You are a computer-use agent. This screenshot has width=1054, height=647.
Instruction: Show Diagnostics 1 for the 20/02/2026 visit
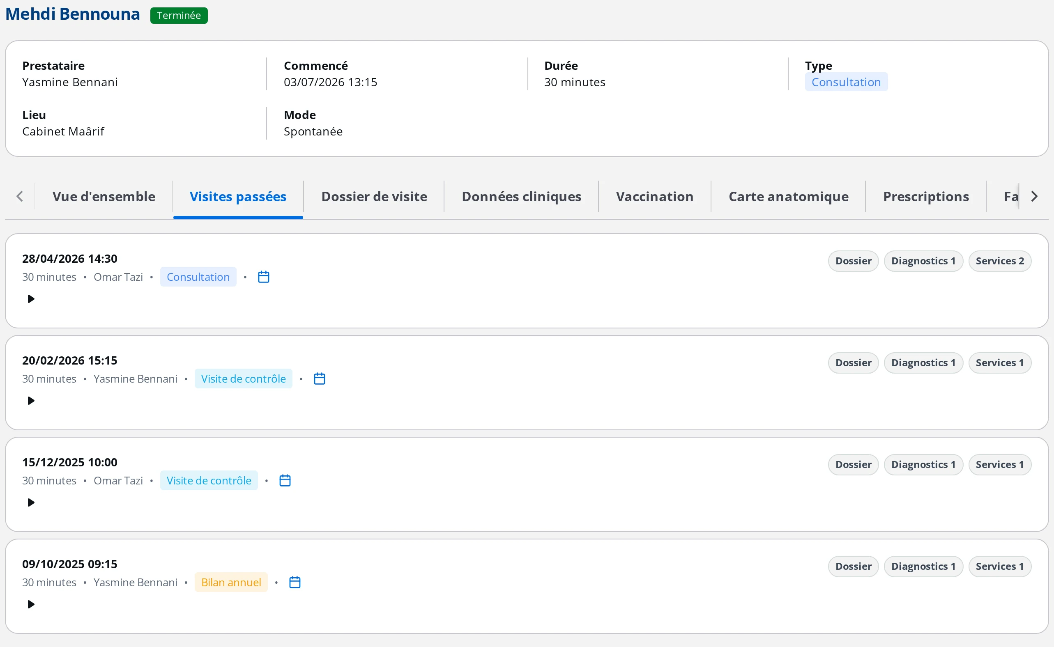click(x=923, y=363)
